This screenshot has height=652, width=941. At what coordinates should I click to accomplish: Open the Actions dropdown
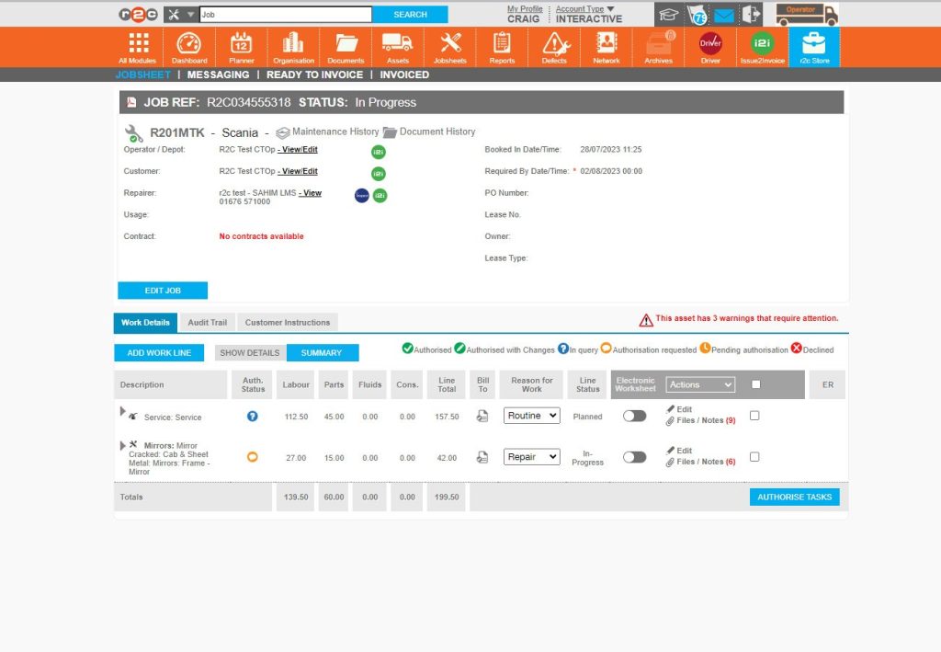[x=700, y=384]
